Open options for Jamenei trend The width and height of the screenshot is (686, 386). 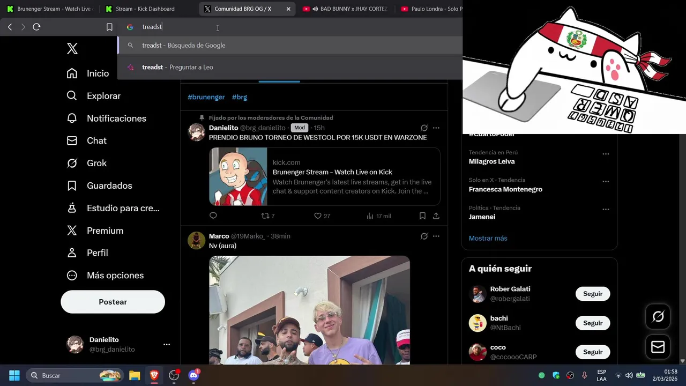606,209
